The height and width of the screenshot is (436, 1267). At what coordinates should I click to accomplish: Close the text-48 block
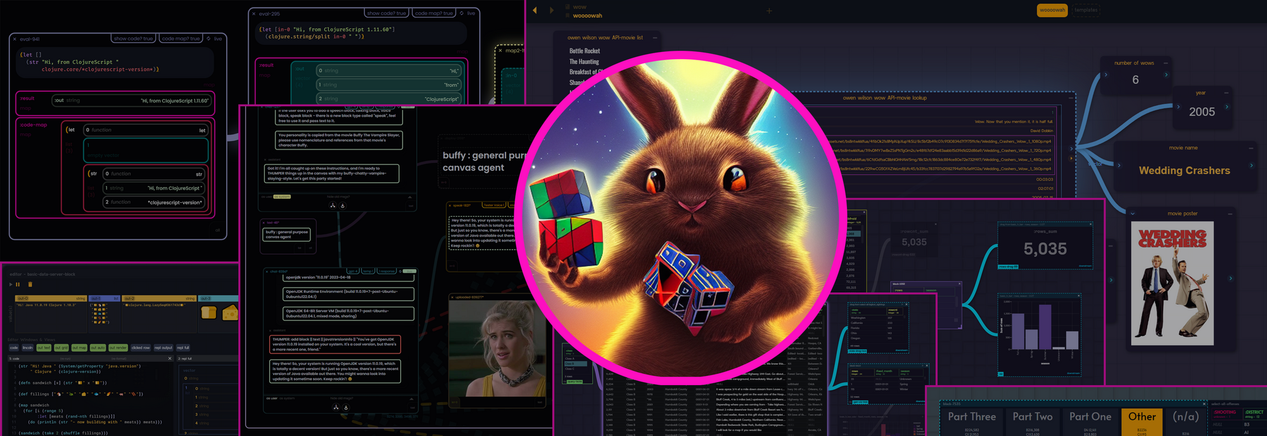click(264, 222)
